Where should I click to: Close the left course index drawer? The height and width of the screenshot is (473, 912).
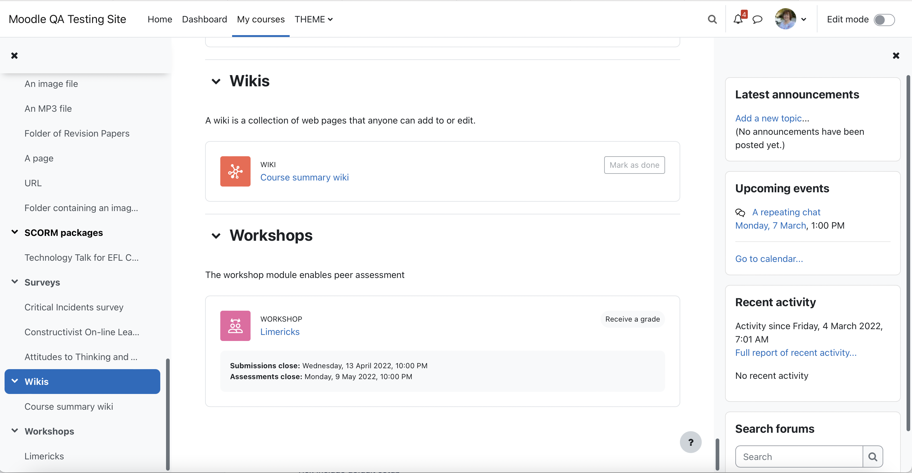[14, 55]
